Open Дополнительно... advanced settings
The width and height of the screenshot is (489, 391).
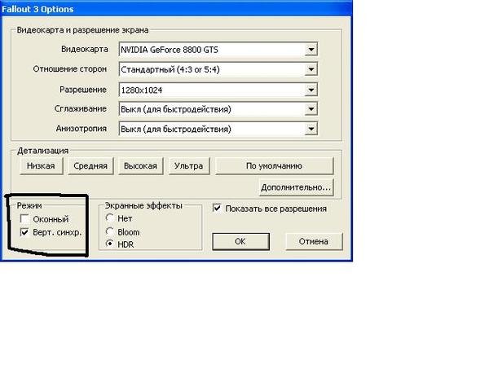tap(296, 187)
